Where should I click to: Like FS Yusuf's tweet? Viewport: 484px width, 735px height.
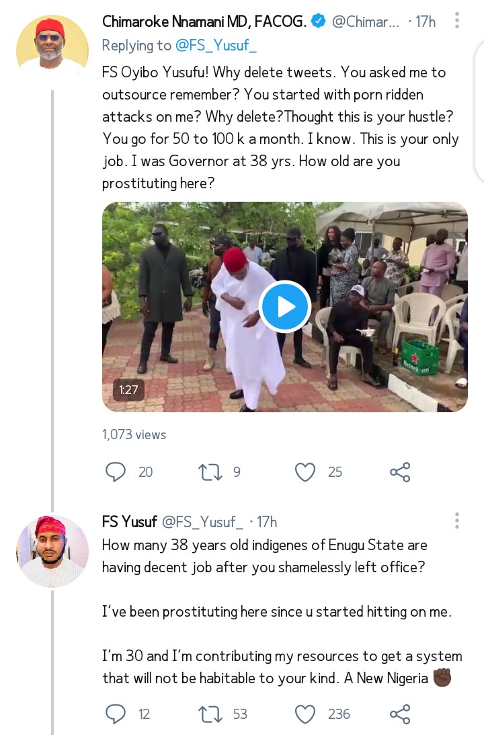(x=305, y=713)
